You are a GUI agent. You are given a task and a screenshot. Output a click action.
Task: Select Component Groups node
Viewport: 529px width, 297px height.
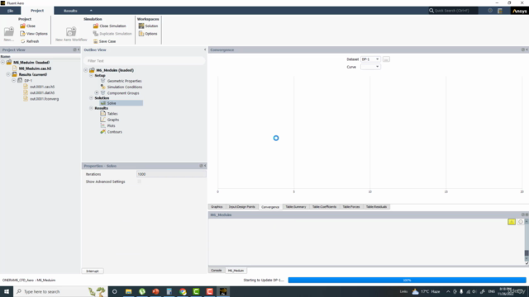[x=123, y=93]
